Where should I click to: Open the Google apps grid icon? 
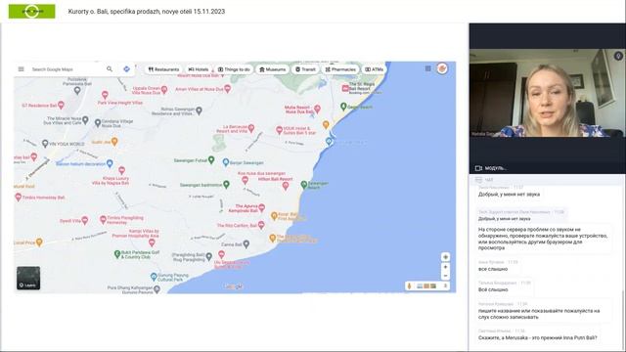click(x=428, y=68)
